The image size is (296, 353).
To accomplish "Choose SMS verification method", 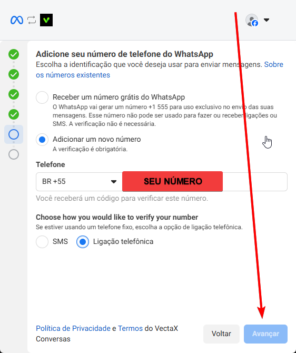I will (x=42, y=242).
